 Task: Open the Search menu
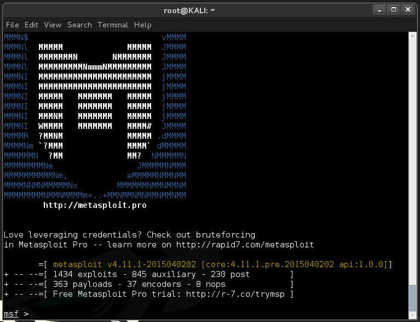click(79, 25)
